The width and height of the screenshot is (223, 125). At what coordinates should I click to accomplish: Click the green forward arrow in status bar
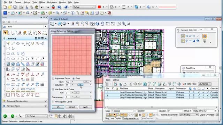click(13, 116)
